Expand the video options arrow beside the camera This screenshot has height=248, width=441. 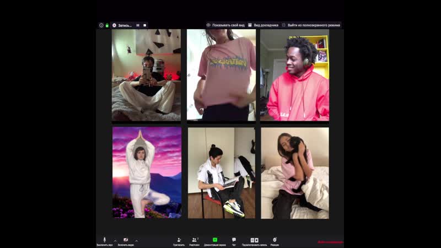pos(136,241)
